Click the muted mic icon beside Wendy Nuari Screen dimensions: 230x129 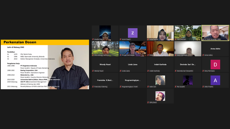[93, 71]
